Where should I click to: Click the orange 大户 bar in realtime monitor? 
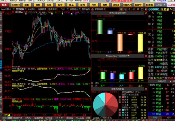(x=120, y=43)
